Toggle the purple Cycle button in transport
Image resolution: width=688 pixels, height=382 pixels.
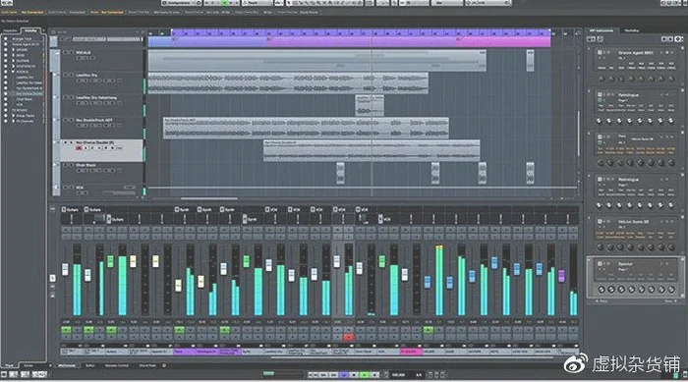344,375
